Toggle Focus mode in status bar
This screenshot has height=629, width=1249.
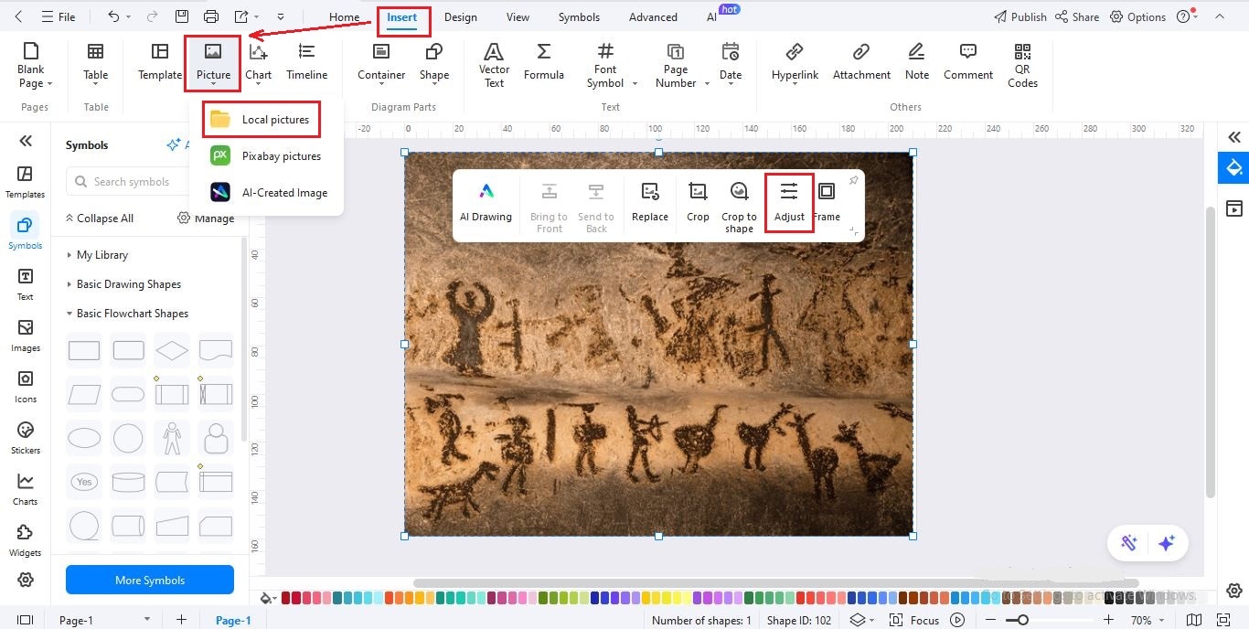point(915,620)
